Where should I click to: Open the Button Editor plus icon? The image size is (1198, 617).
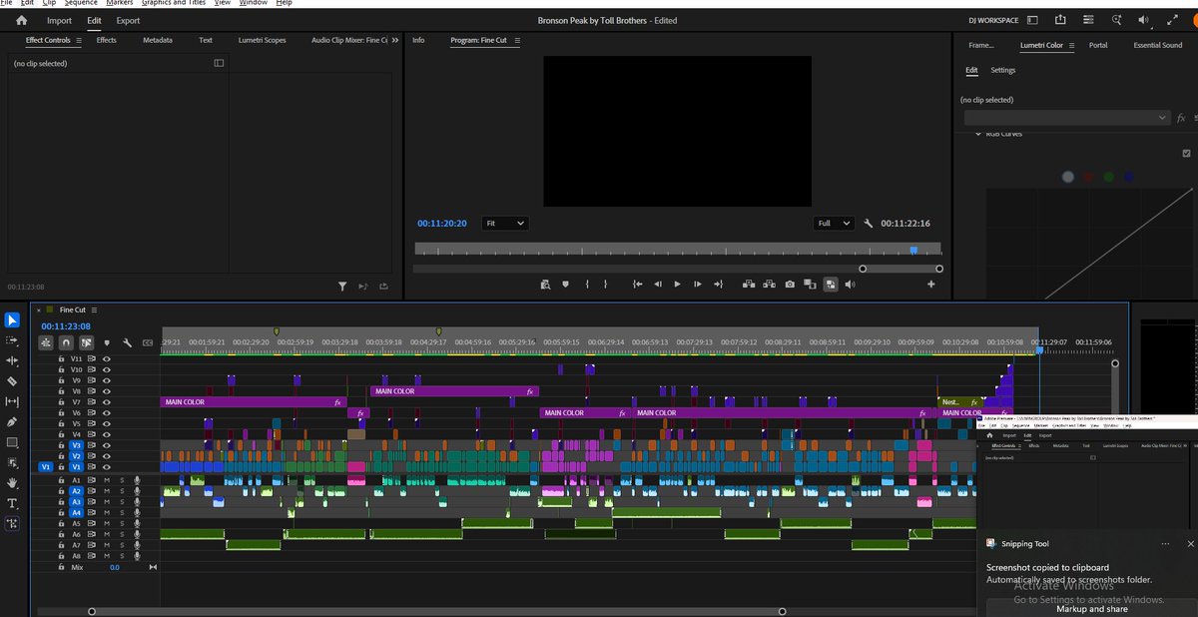click(931, 285)
